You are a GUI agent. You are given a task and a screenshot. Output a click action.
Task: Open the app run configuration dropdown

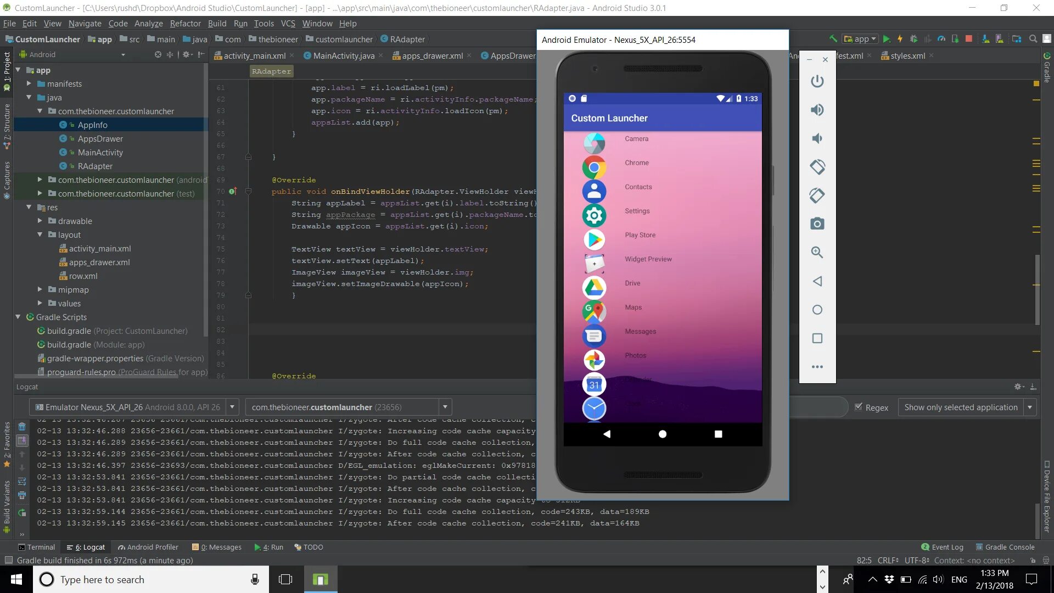pyautogui.click(x=861, y=39)
